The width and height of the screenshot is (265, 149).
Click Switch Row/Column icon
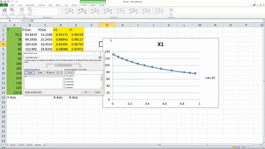tap(22, 12)
